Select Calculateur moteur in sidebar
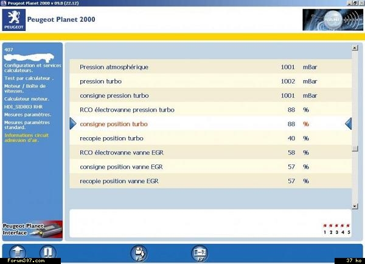The height and width of the screenshot is (264, 365). coord(27,99)
